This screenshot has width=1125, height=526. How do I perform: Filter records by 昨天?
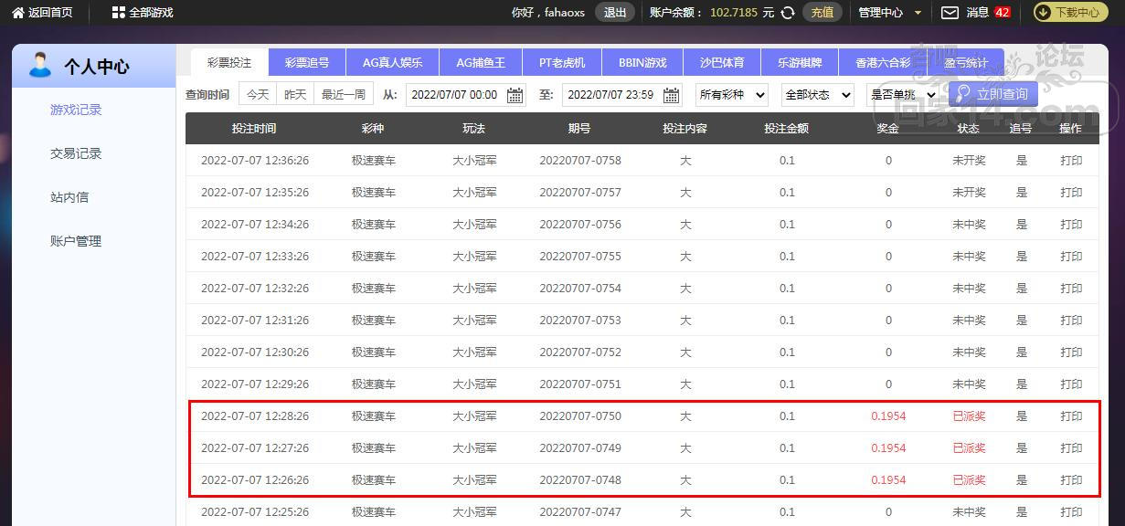[x=295, y=95]
